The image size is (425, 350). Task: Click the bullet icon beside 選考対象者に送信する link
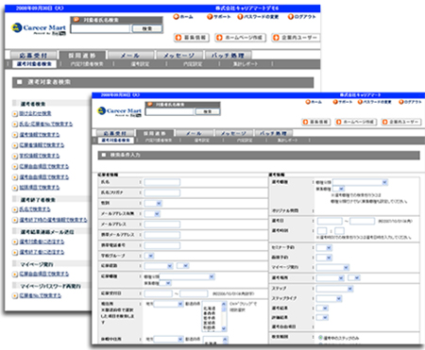[x=15, y=242]
